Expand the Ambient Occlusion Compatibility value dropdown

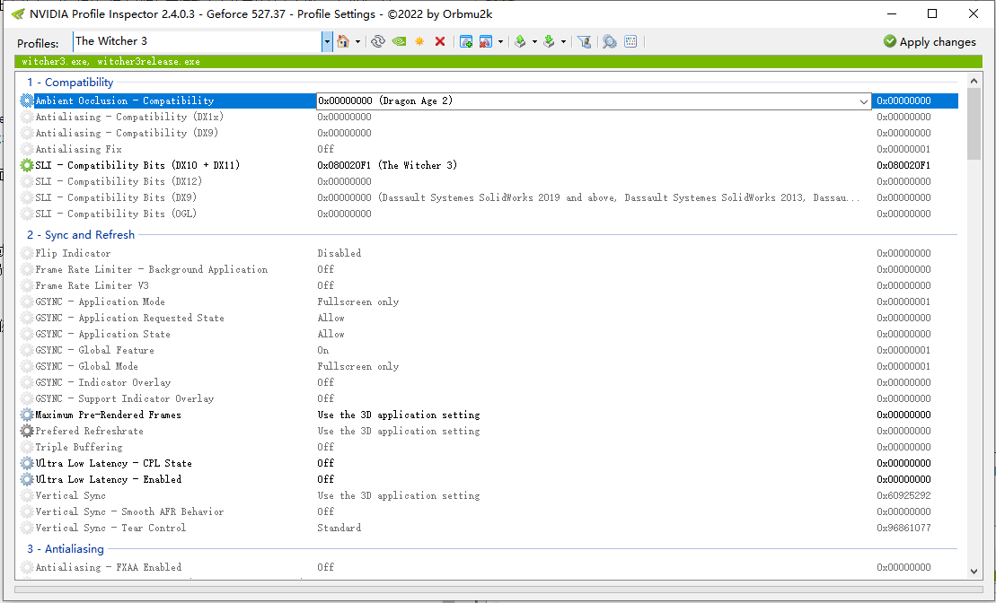(x=864, y=101)
